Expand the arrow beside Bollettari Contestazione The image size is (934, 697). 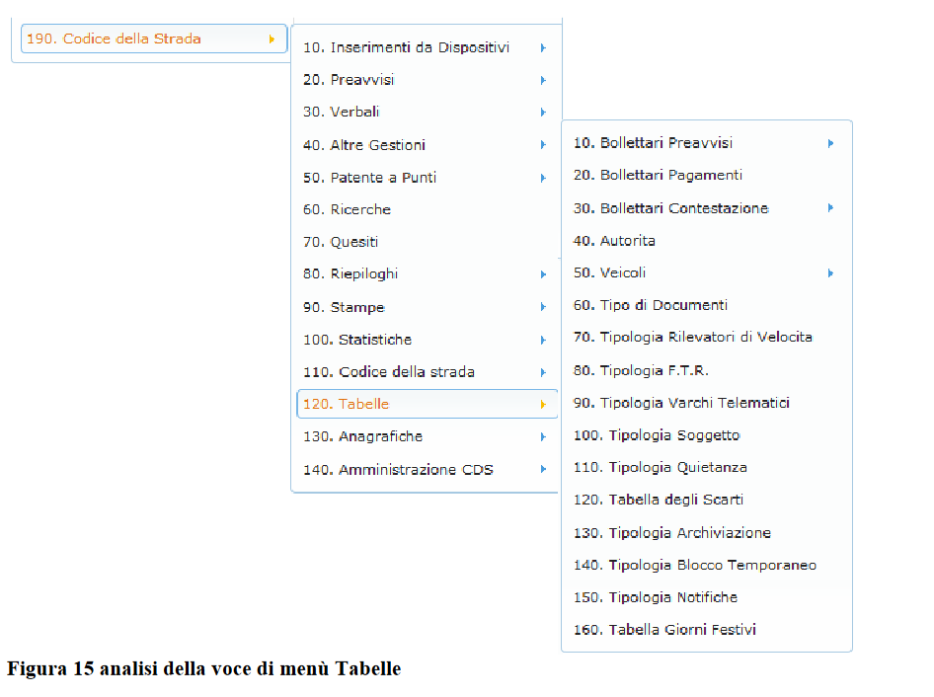tap(830, 208)
